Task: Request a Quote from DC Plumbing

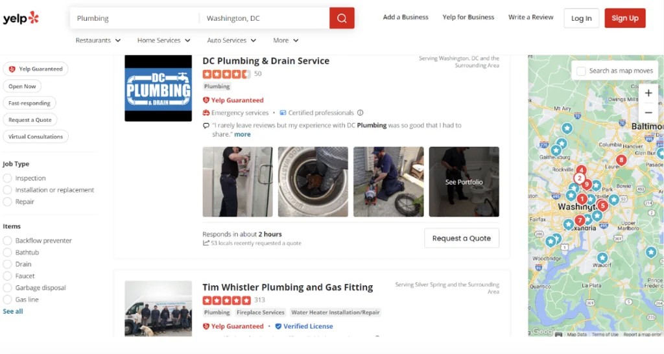Action: coord(462,239)
